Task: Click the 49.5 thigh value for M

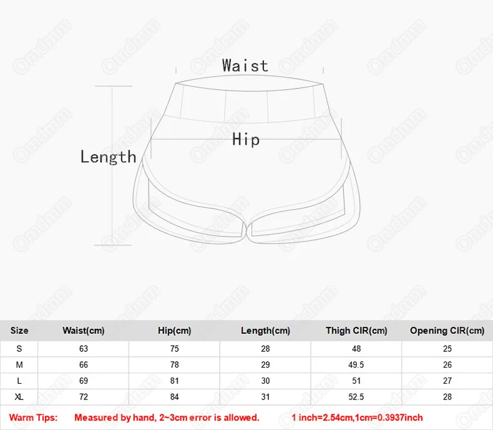Action: (356, 364)
